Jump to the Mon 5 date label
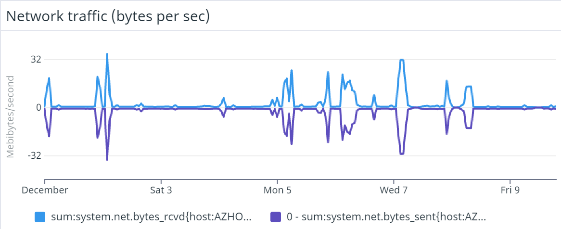Viewport: 561px width, 229px height. coord(278,190)
